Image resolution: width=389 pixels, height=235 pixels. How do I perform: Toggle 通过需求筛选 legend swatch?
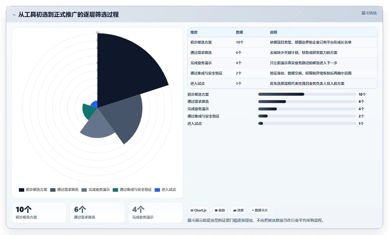coord(53,190)
